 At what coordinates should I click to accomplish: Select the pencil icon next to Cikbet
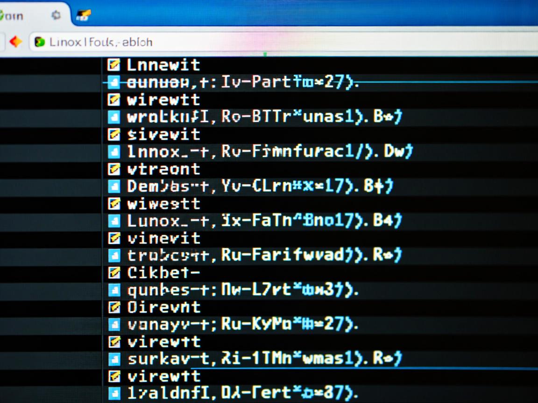coord(114,272)
